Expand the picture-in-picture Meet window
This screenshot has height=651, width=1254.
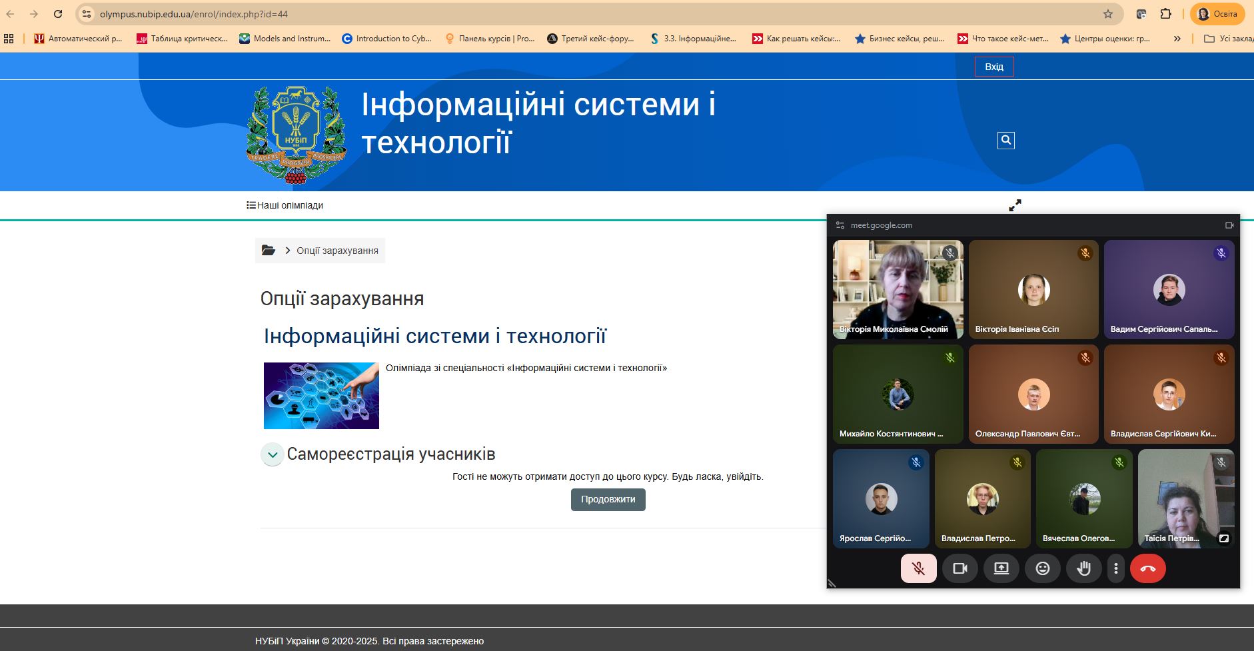(1015, 205)
